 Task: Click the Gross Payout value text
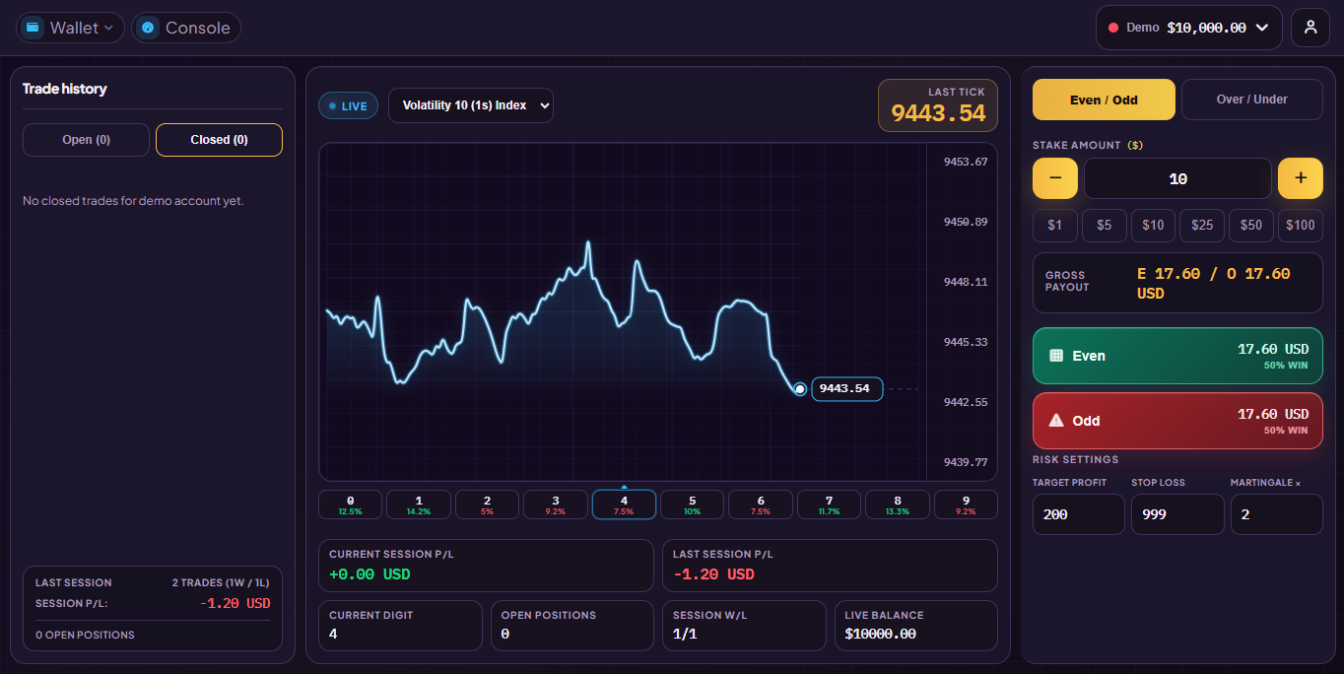point(1213,283)
